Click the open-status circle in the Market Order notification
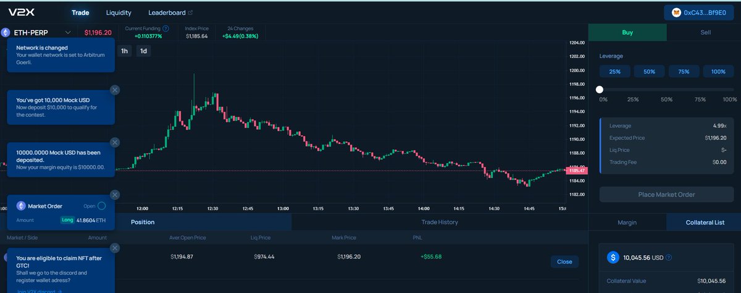 (102, 206)
